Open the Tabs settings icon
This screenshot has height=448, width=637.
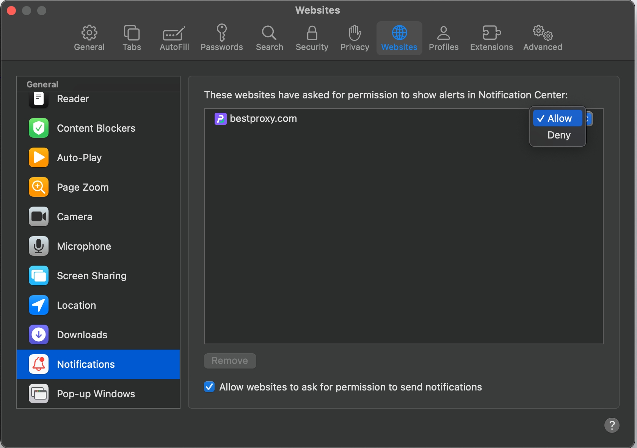tap(132, 33)
